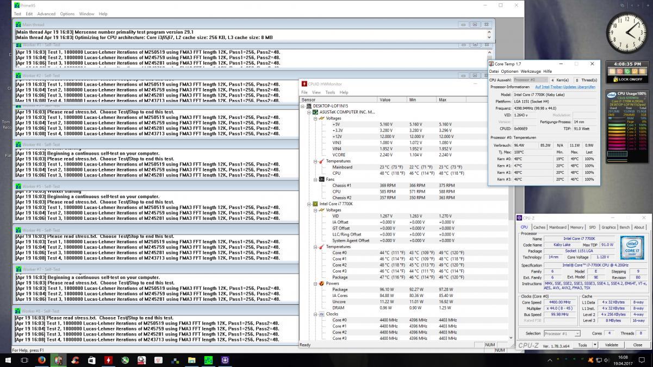Open Optionen menu in Core Temp
The width and height of the screenshot is (653, 367).
coord(509,71)
